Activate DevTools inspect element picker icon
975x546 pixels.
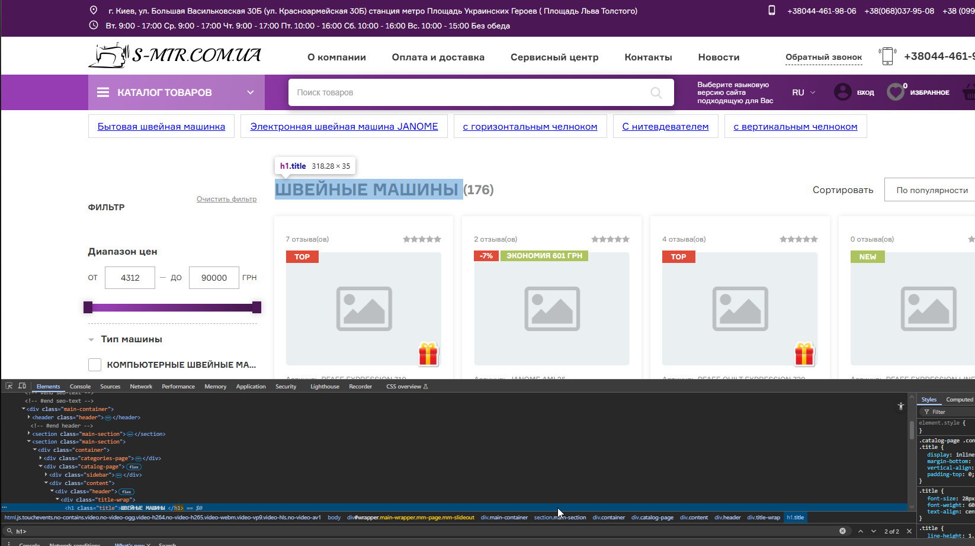pos(9,386)
